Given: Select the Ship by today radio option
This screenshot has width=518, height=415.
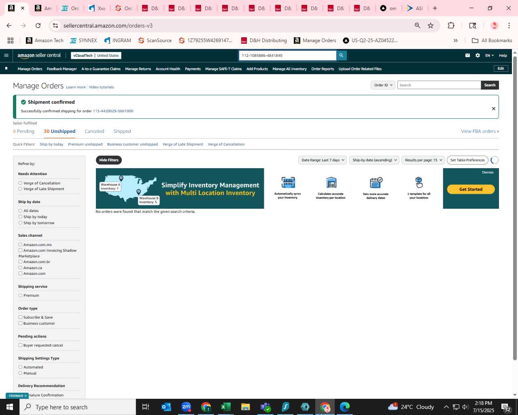Looking at the screenshot, I should pos(20,217).
